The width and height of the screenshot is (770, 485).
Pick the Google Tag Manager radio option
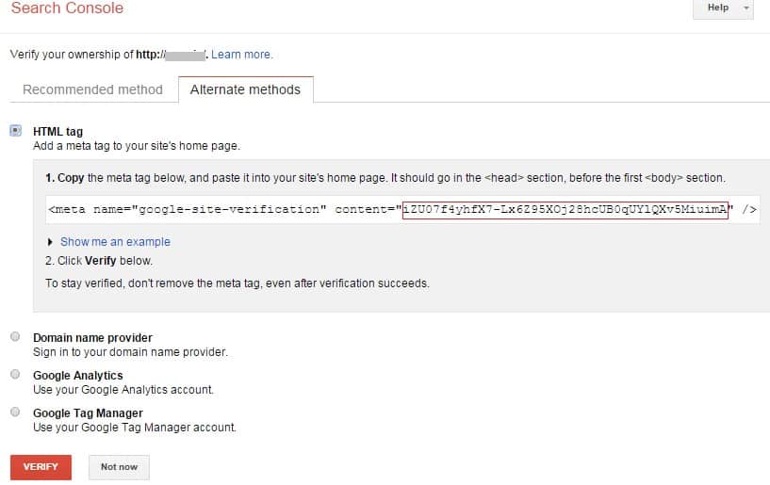coord(15,412)
